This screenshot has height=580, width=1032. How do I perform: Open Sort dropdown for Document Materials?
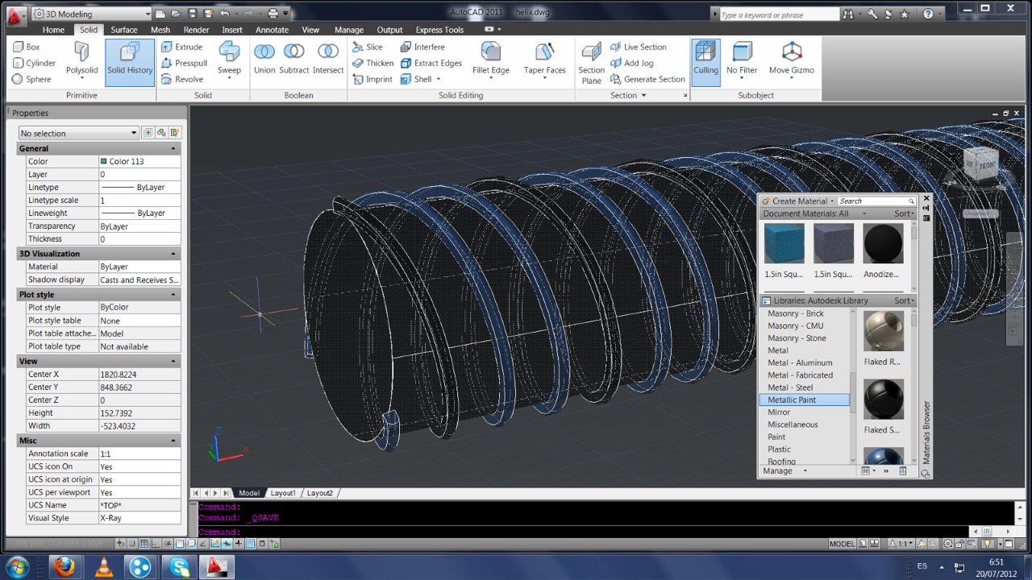point(905,213)
